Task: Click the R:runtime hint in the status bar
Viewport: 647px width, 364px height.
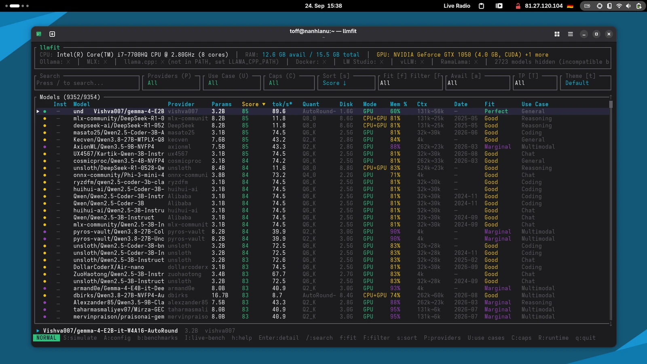Action: tap(554, 338)
